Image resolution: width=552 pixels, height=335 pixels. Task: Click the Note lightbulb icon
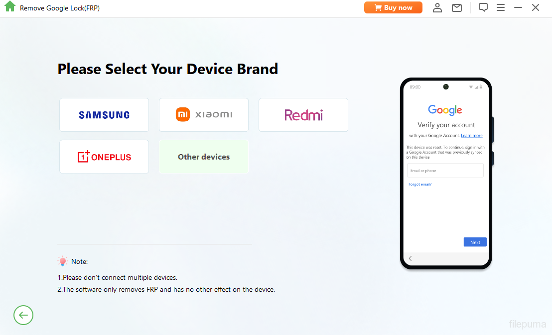(63, 261)
